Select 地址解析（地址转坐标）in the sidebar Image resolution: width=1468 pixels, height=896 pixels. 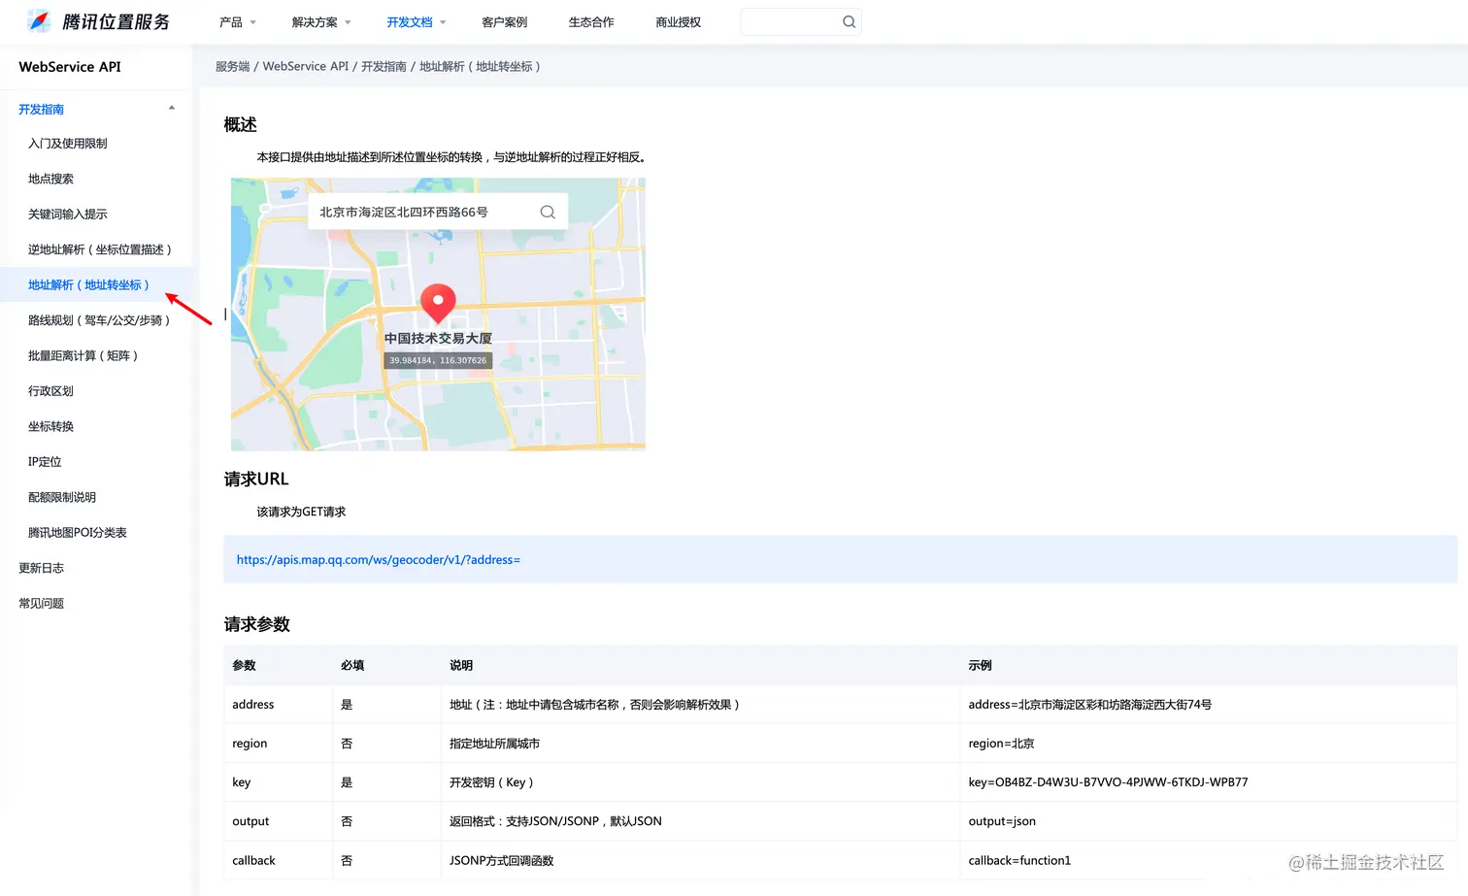88,284
